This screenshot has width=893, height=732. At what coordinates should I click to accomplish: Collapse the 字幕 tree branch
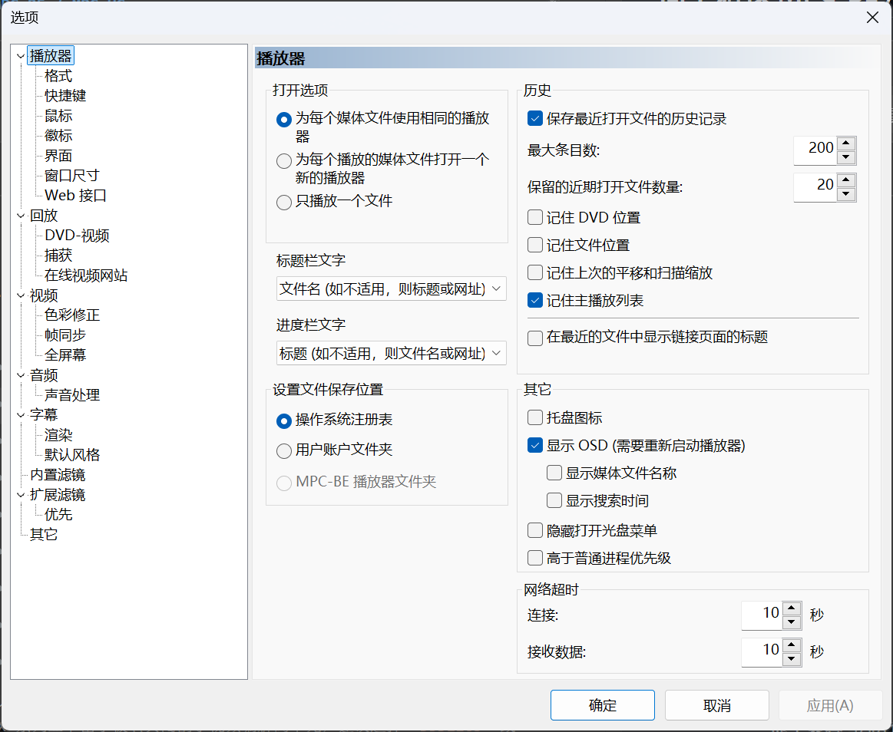19,414
